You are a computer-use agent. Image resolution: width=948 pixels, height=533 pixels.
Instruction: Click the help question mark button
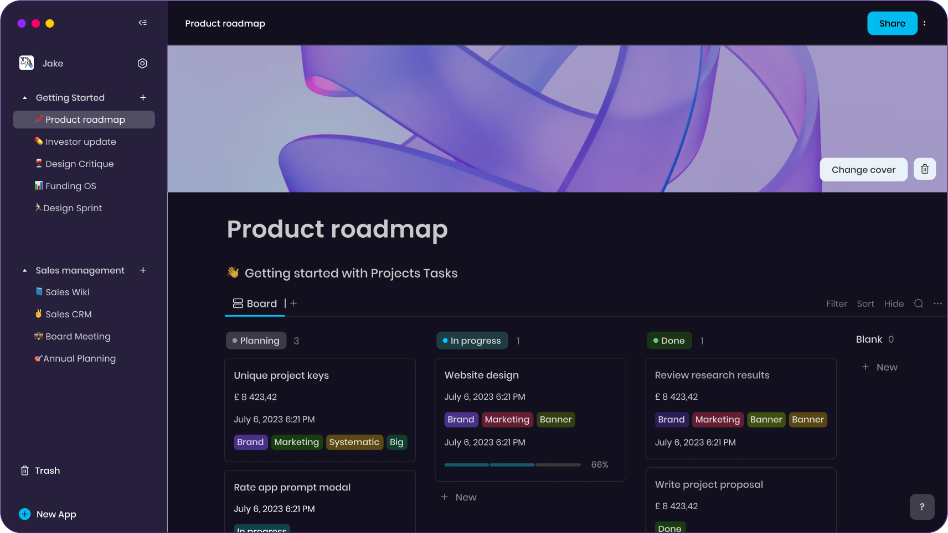921,506
